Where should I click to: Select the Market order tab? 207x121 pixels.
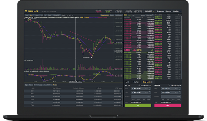pyautogui.click(x=136, y=82)
